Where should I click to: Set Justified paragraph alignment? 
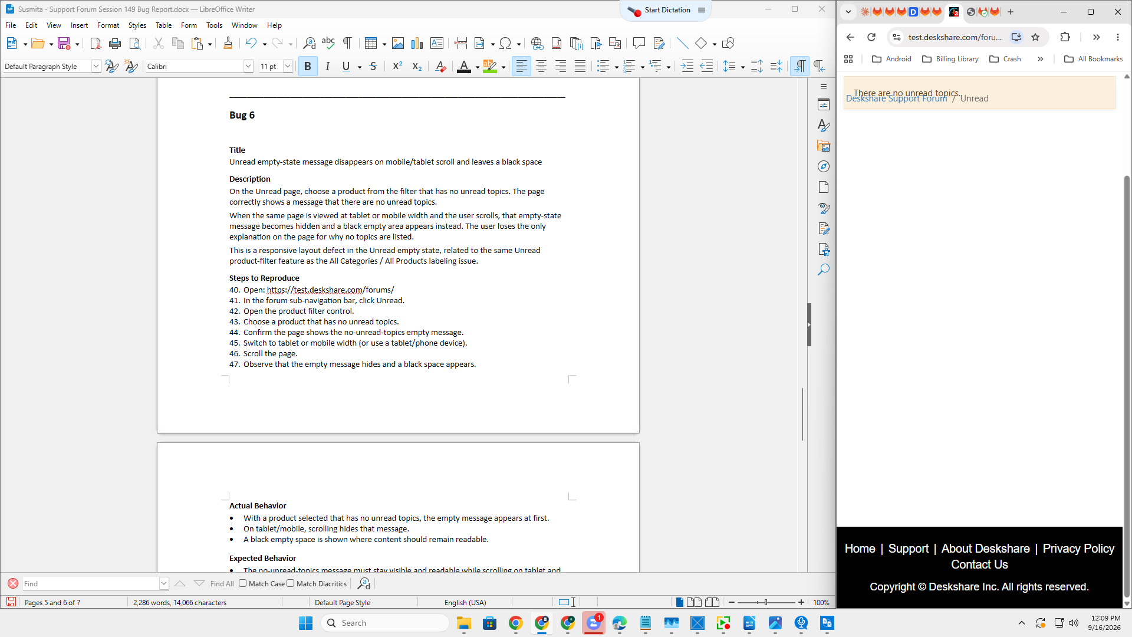click(580, 67)
